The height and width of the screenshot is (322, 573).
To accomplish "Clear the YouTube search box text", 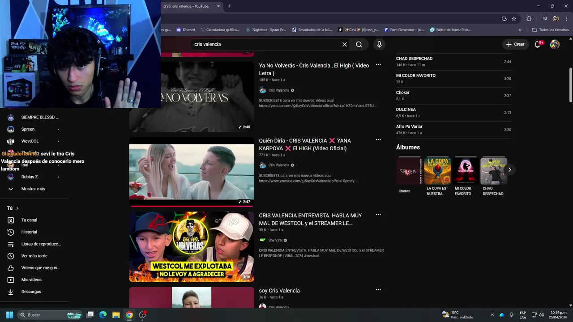I will (345, 44).
